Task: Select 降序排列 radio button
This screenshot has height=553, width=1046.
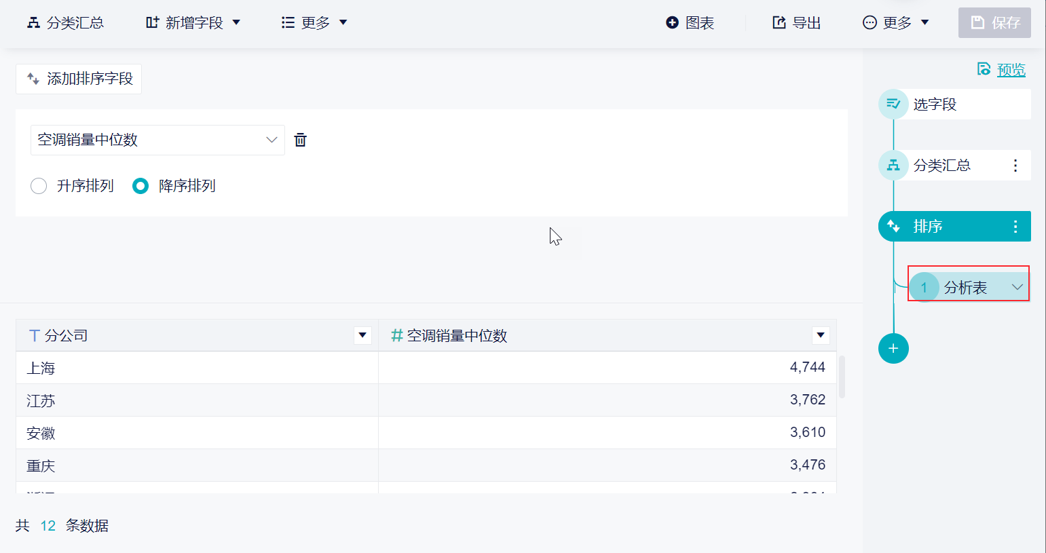Action: [x=141, y=186]
